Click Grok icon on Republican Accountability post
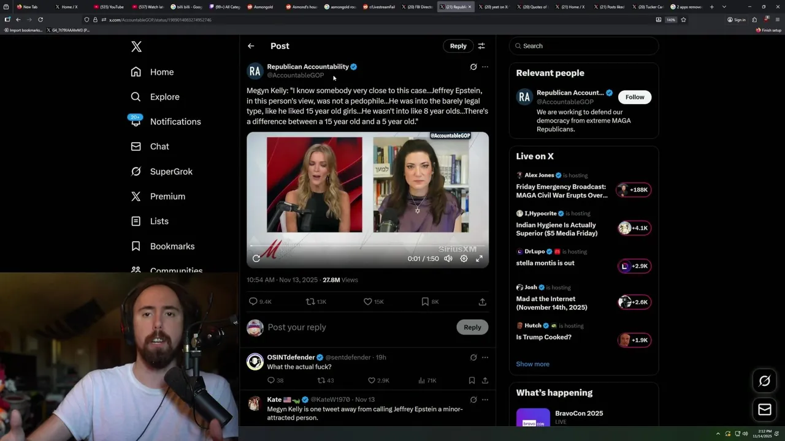Viewport: 785px width, 441px height. 473,67
